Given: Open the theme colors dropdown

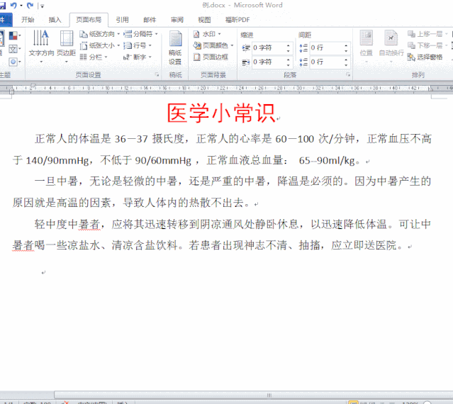Looking at the screenshot, I should [15, 36].
